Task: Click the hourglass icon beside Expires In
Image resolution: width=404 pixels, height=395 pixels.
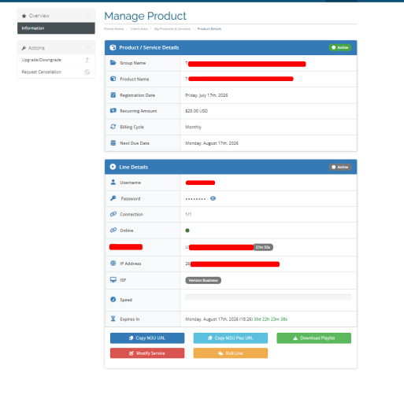Action: [x=113, y=319]
